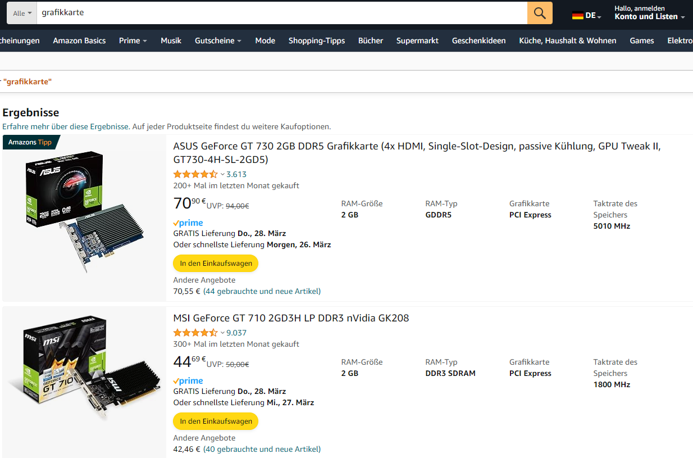Open 'Küche, Haushalt & Wohnen' category
The image size is (693, 458).
(567, 40)
